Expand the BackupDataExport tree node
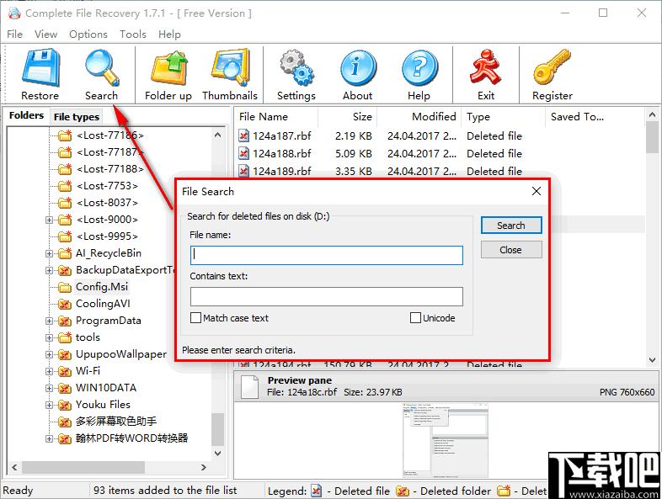This screenshot has width=662, height=499. [50, 270]
